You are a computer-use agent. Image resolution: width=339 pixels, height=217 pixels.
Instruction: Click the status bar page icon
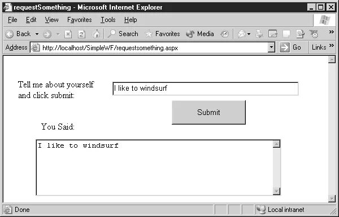click(x=8, y=210)
